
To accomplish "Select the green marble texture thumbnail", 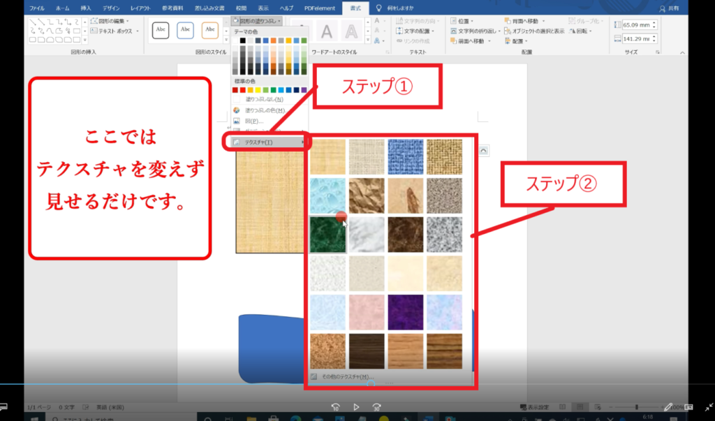I will 328,234.
